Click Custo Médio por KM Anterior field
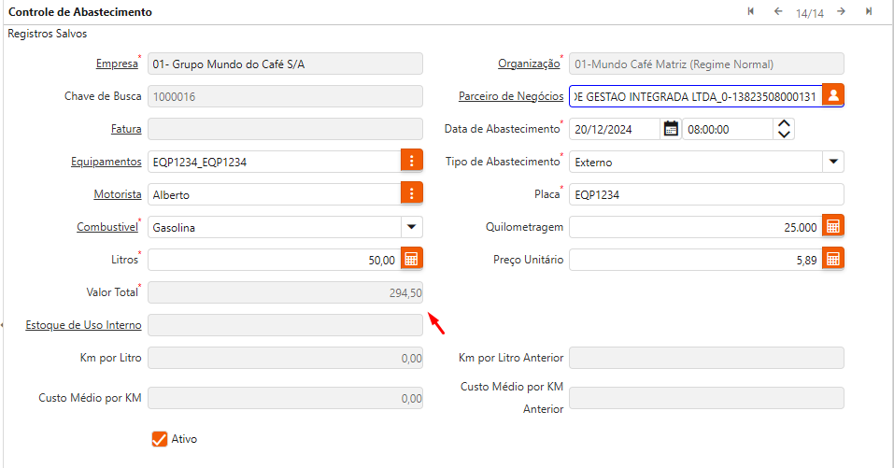Screen dimensions: 894x468 tap(706, 398)
